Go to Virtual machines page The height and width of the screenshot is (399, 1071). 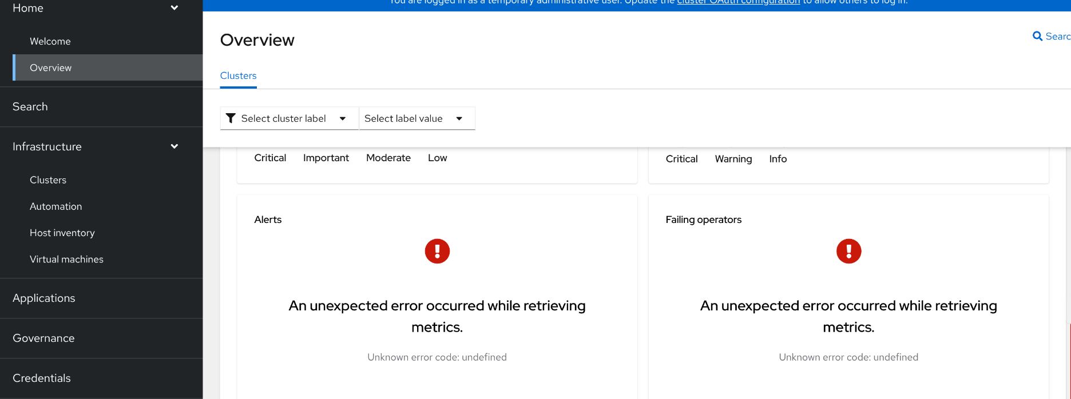(66, 259)
